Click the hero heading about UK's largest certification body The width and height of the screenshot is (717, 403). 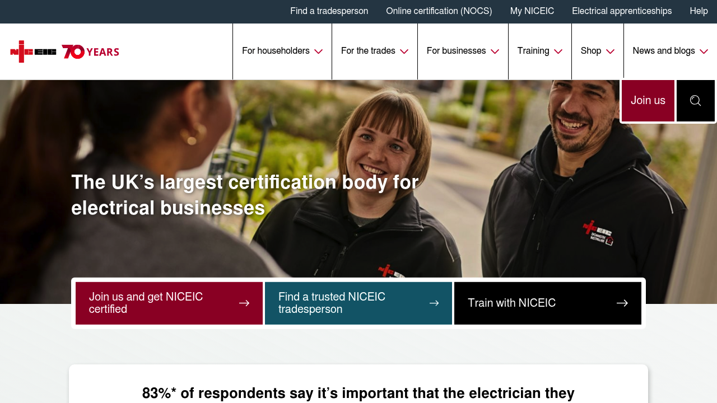click(245, 195)
